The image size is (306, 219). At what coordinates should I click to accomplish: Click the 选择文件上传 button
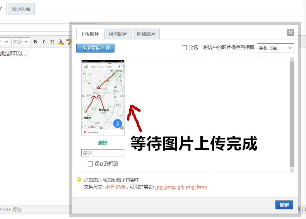[x=95, y=48]
